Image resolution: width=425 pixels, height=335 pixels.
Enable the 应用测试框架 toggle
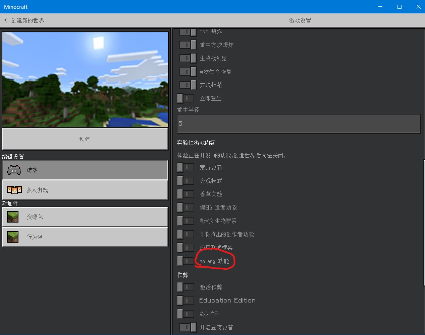tap(185, 248)
